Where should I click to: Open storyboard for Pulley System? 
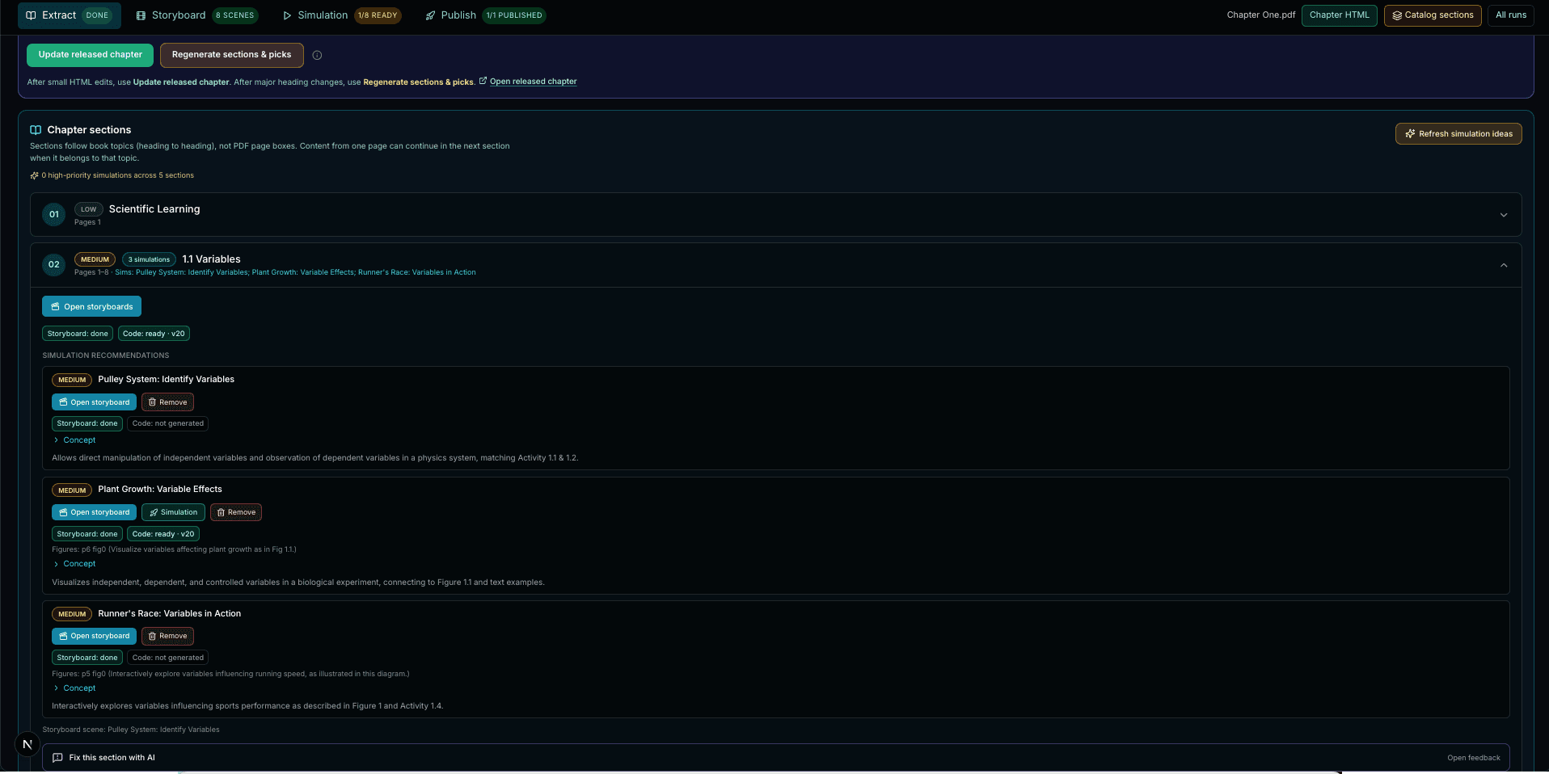point(94,402)
